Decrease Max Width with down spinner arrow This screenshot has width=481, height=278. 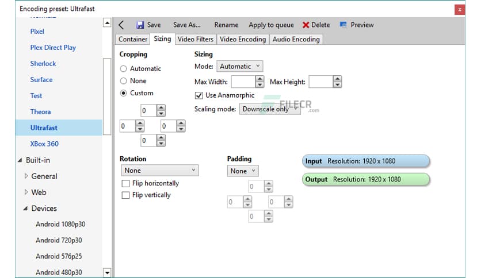[259, 84]
